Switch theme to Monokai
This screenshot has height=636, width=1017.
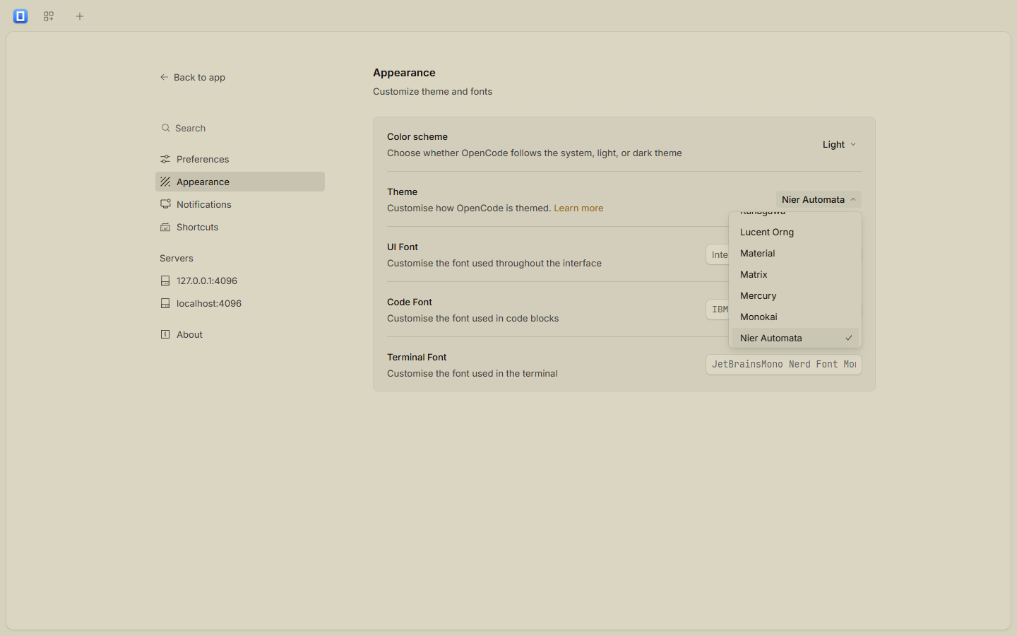coord(795,317)
